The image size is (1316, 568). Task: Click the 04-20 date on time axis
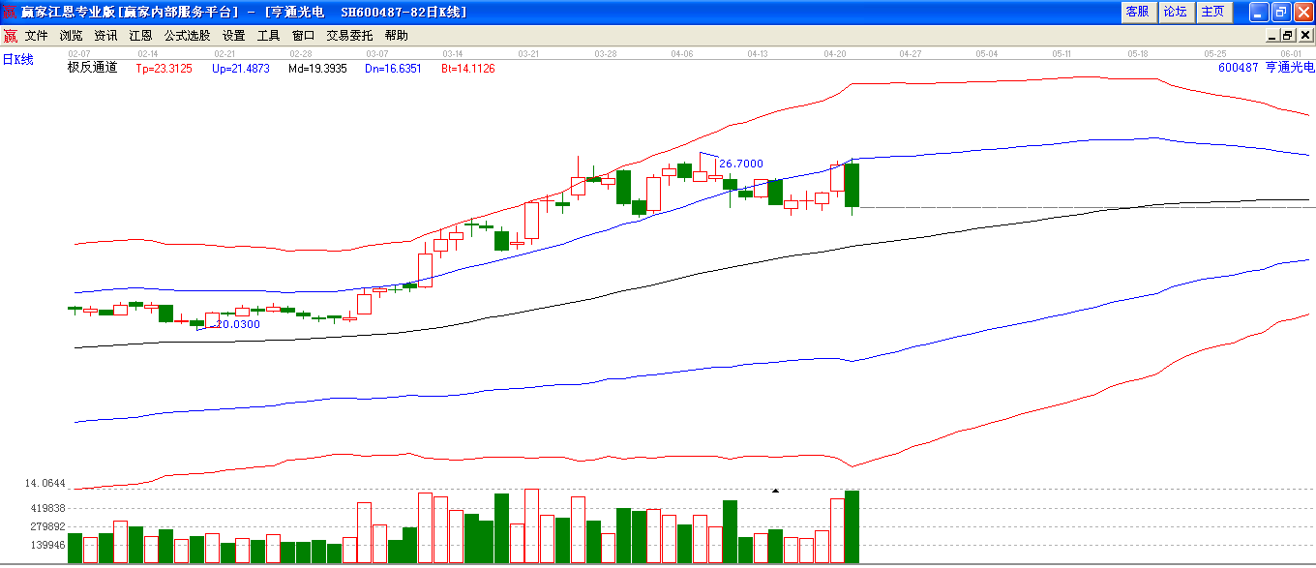pyautogui.click(x=835, y=53)
